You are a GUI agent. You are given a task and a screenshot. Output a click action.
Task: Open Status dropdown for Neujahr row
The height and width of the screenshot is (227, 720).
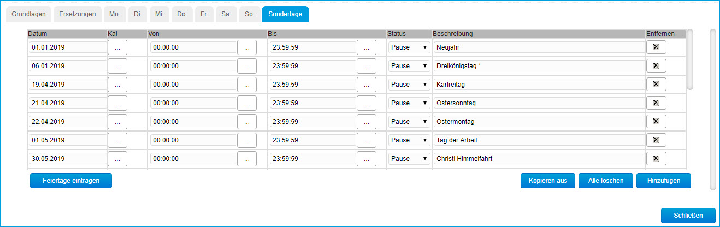click(409, 47)
